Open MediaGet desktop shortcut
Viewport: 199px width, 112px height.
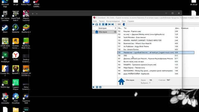pos(16,29)
